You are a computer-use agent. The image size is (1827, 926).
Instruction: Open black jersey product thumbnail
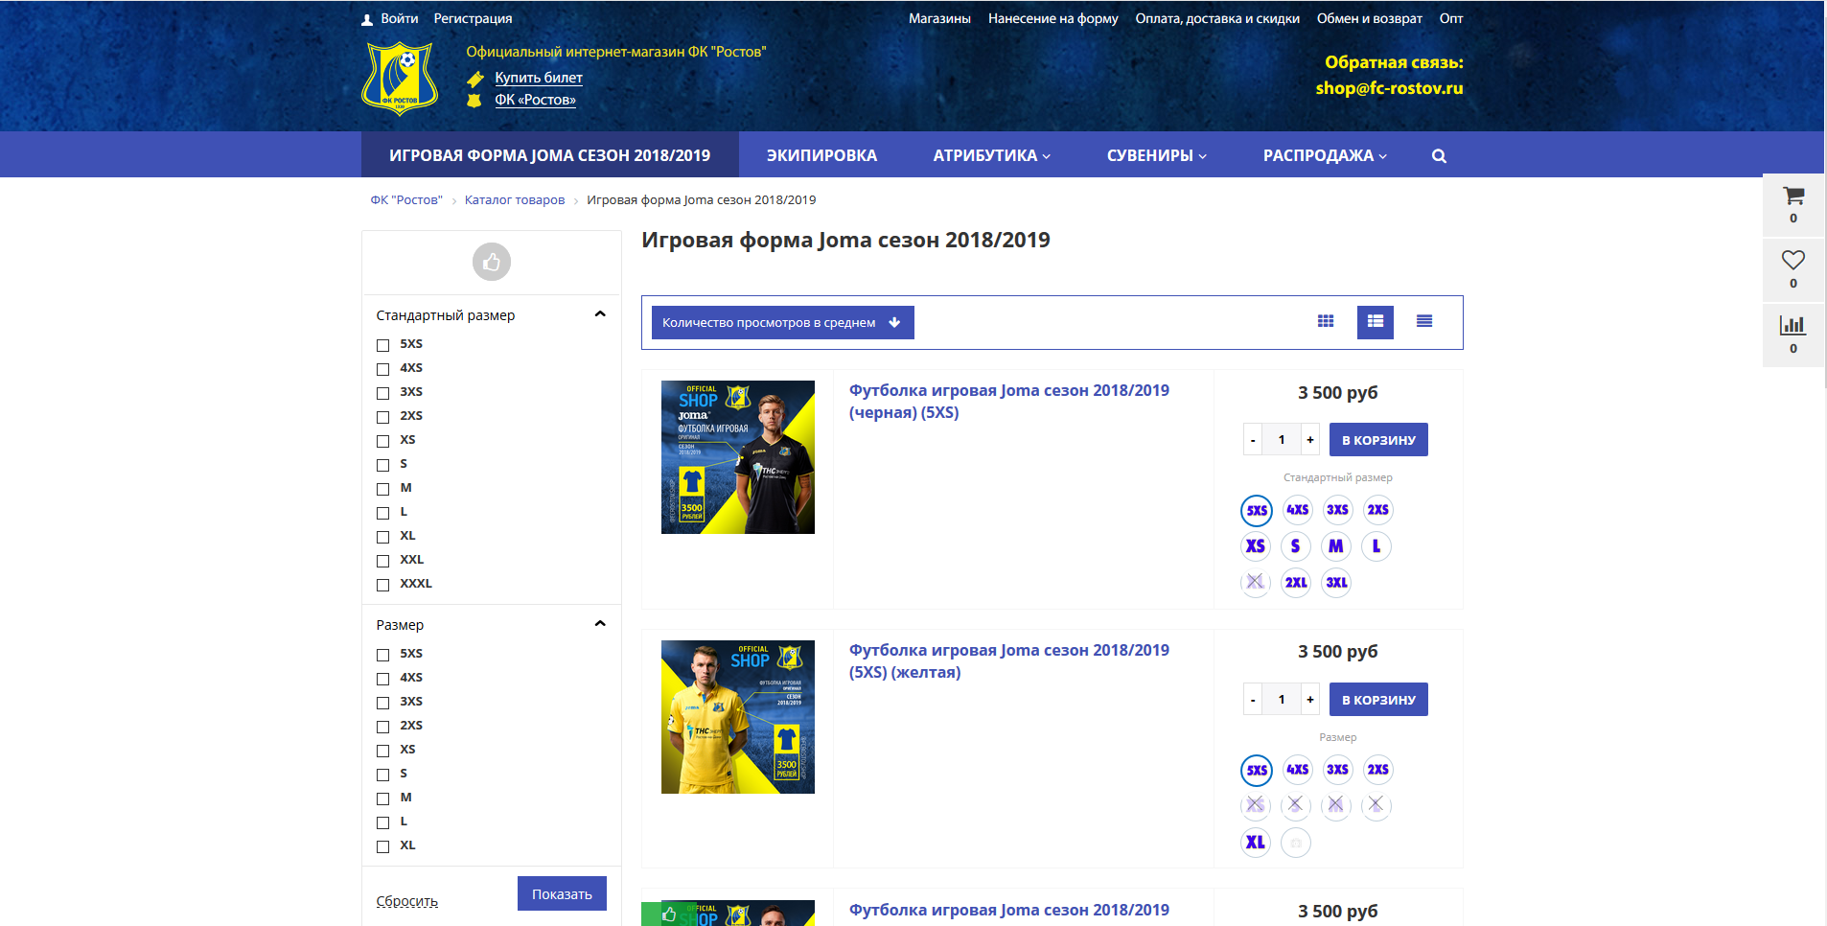click(738, 457)
